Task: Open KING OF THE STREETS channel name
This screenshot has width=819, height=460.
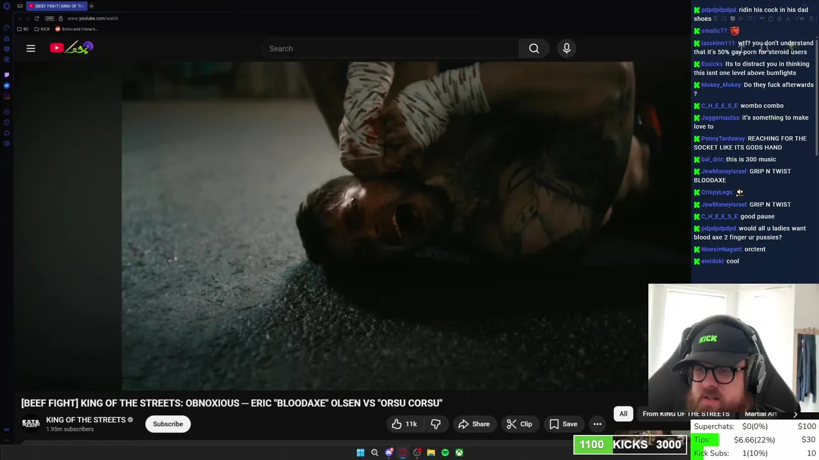Action: (x=86, y=420)
